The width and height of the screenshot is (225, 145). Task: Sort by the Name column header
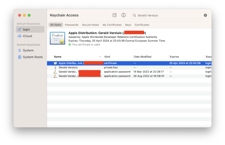click(58, 57)
